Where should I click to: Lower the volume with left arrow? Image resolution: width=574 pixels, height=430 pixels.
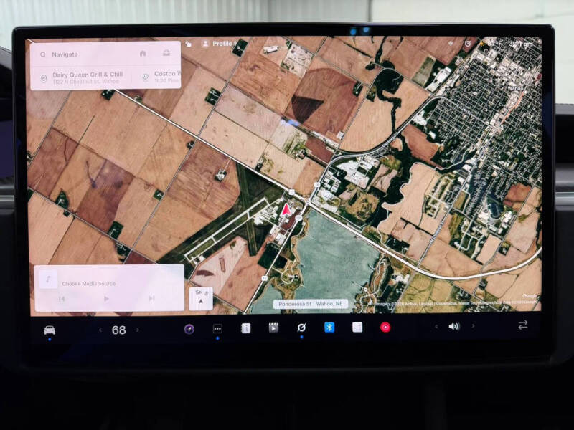(436, 326)
